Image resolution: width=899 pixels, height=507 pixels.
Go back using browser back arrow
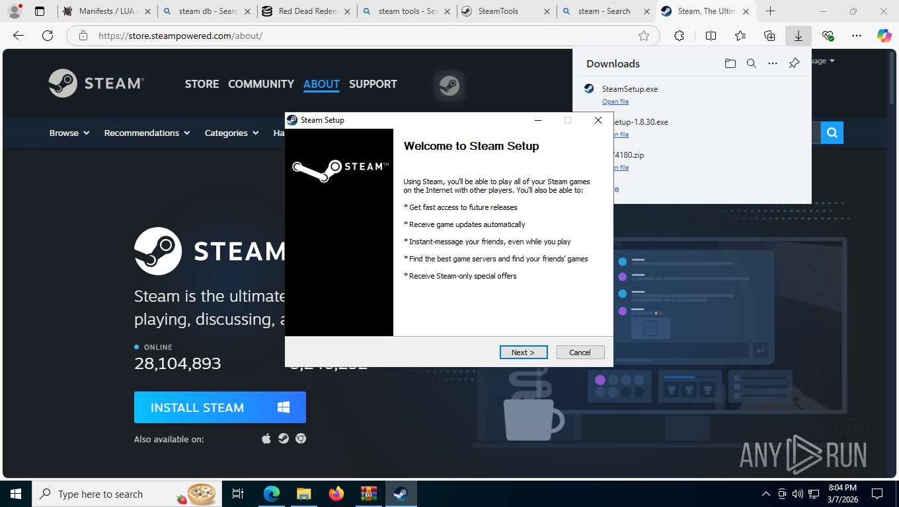19,36
